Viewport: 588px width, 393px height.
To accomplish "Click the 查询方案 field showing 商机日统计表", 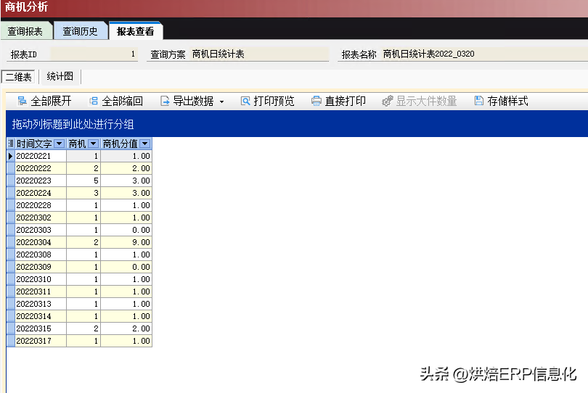I will (259, 54).
